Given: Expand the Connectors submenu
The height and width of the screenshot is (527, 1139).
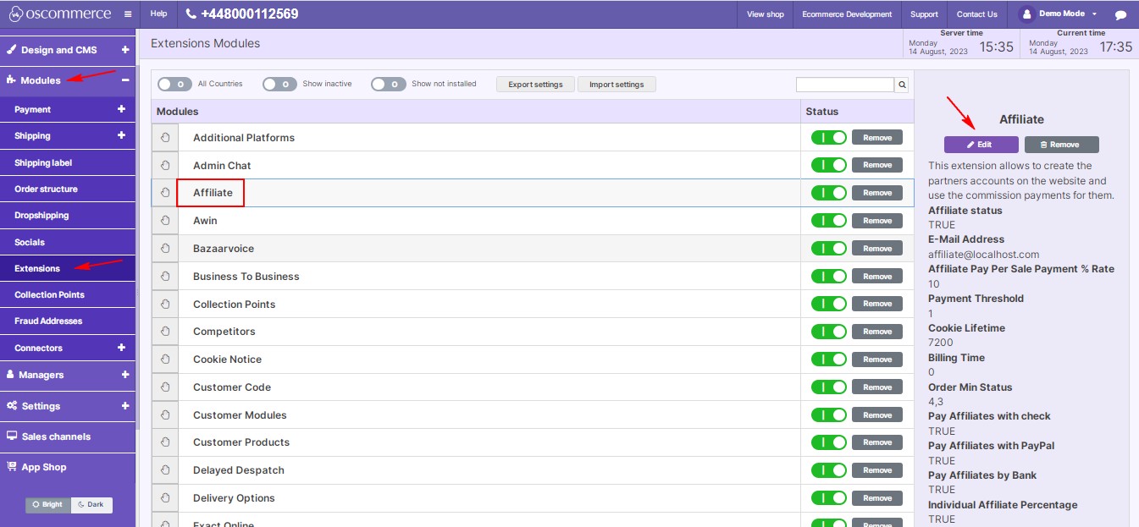Looking at the screenshot, I should 121,348.
